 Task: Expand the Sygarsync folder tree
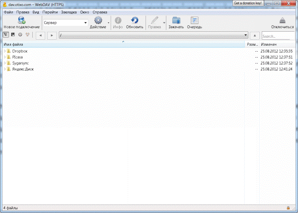[5, 63]
